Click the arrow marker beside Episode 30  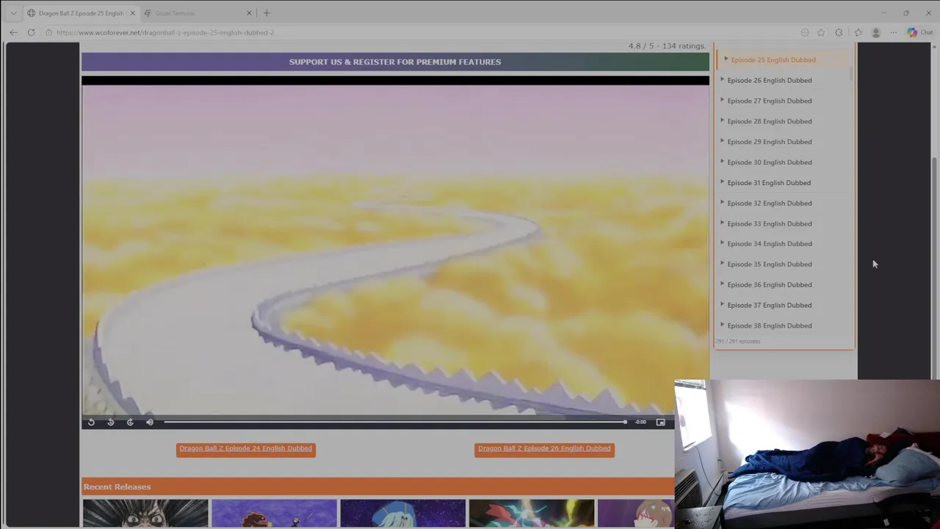click(x=722, y=162)
